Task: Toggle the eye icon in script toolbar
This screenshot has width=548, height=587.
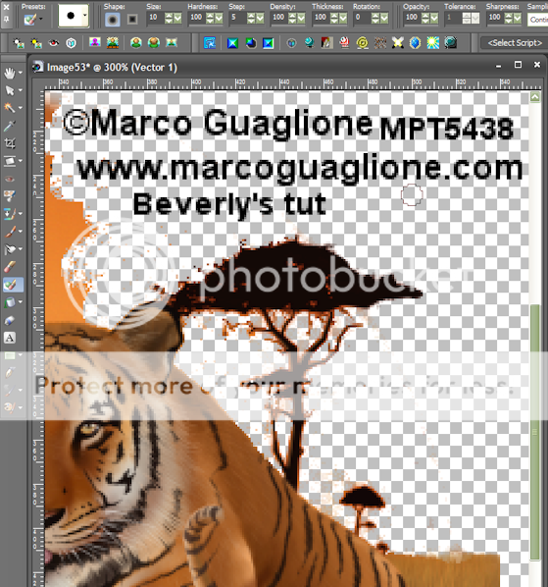Action: 54,43
